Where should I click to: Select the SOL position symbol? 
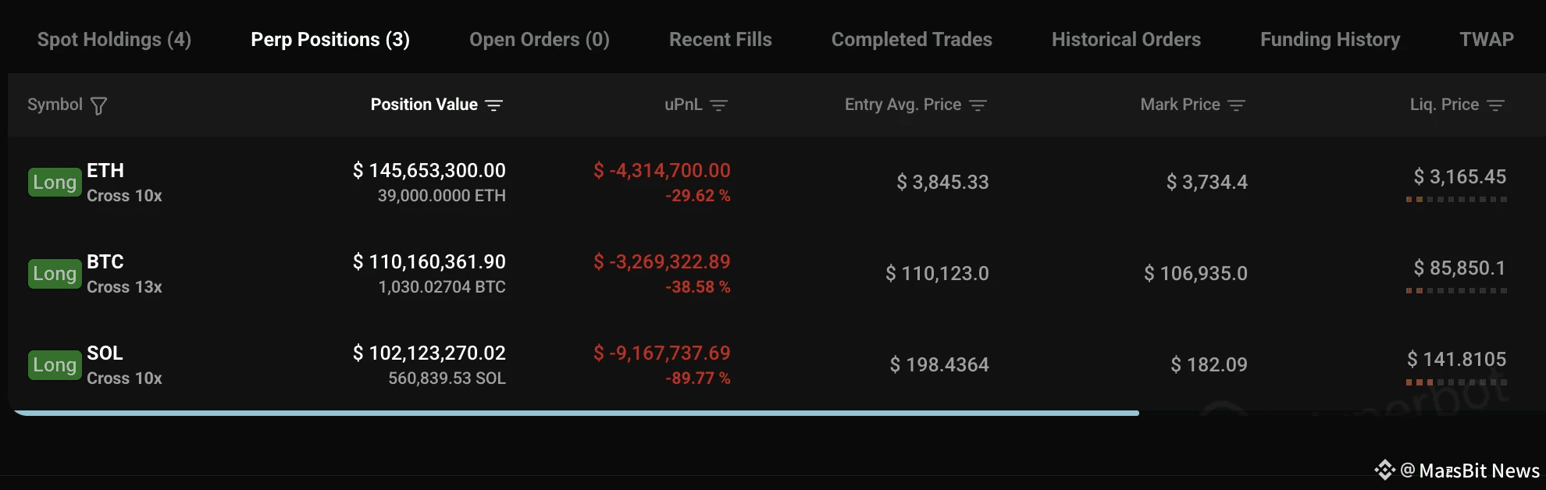tap(105, 353)
